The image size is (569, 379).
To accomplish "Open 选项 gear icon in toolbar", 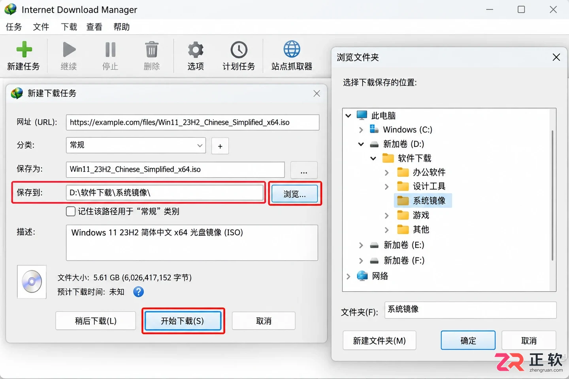I will [x=196, y=50].
